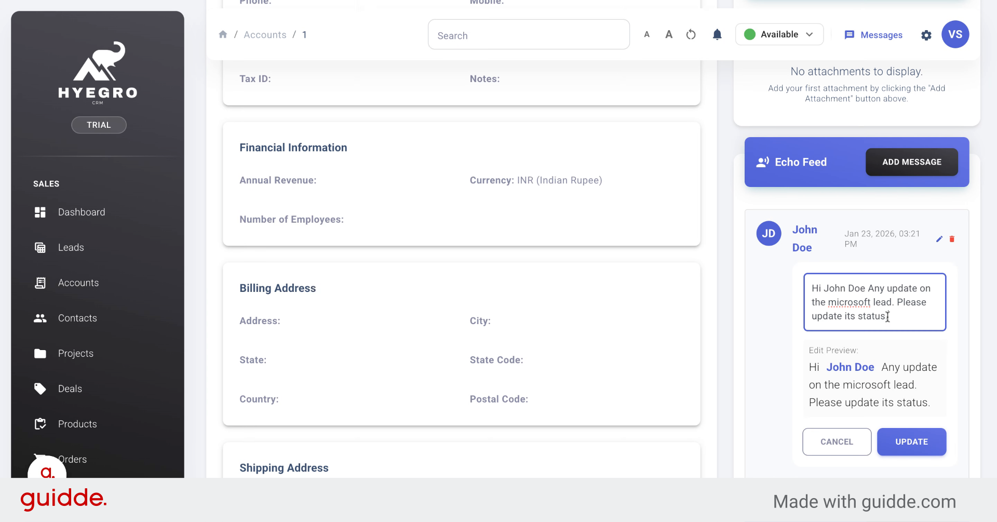Click UPDATE to save the message
The width and height of the screenshot is (997, 522).
click(x=911, y=442)
